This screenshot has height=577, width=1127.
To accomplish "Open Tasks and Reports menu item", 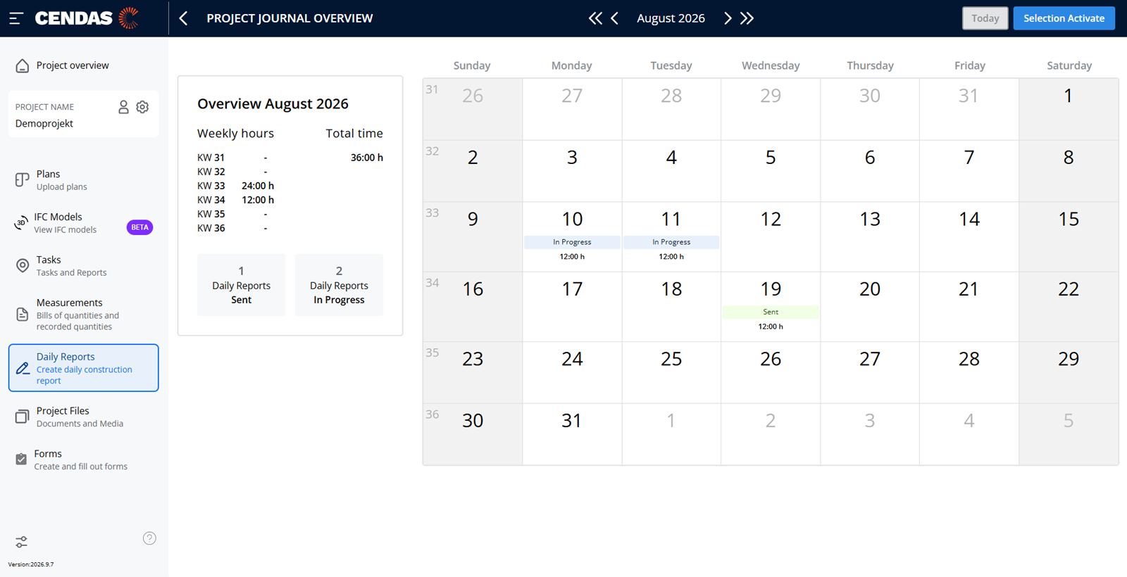I will 84,265.
